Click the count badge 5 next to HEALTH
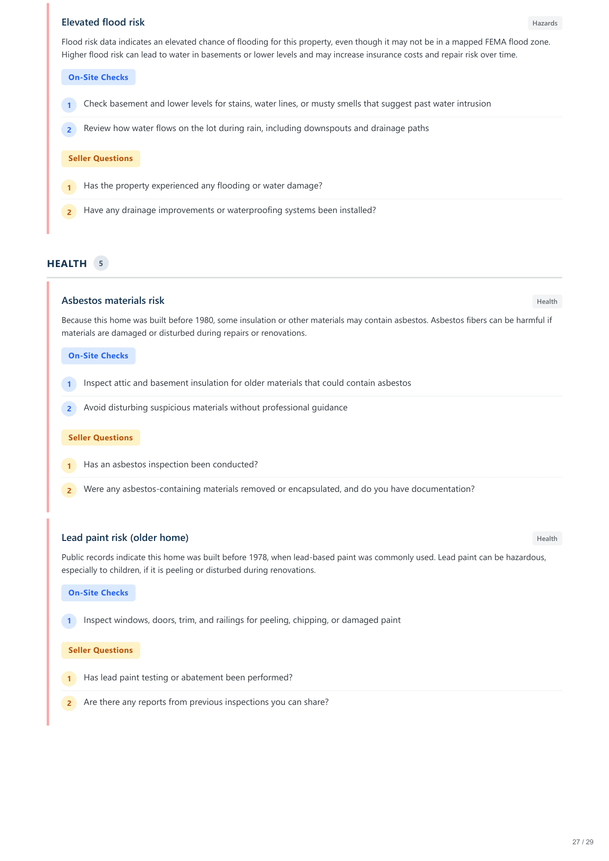 [101, 264]
